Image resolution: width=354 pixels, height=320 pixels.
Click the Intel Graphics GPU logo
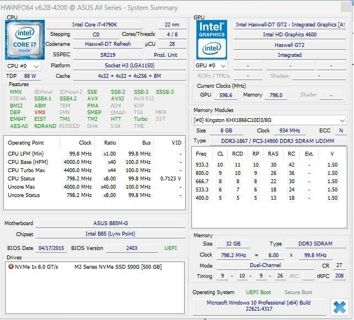pyautogui.click(x=212, y=40)
